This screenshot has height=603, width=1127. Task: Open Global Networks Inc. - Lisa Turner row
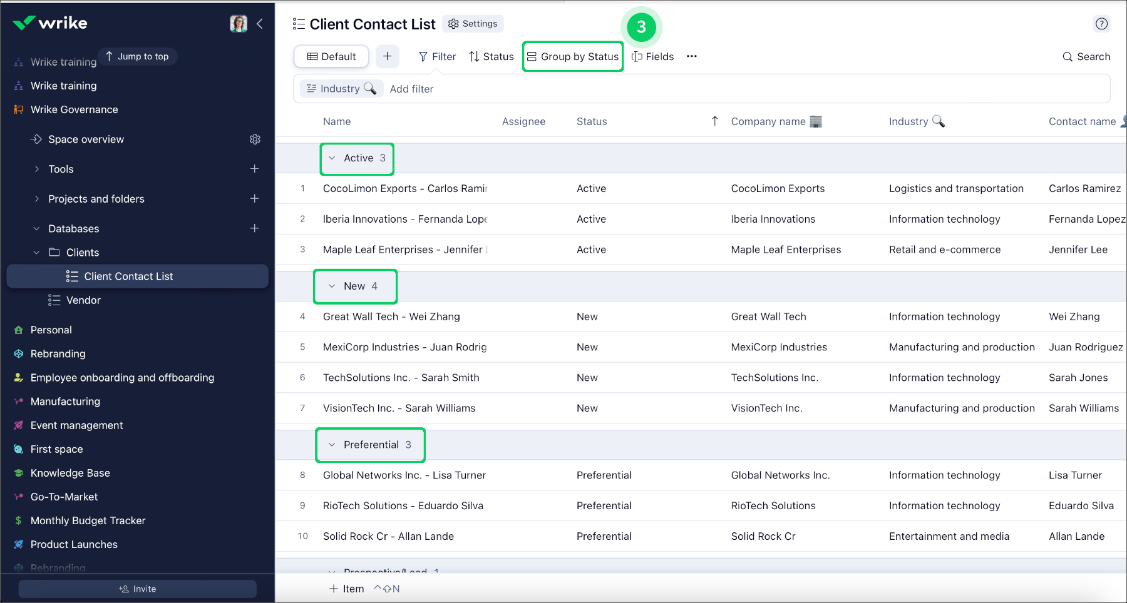pyautogui.click(x=404, y=475)
